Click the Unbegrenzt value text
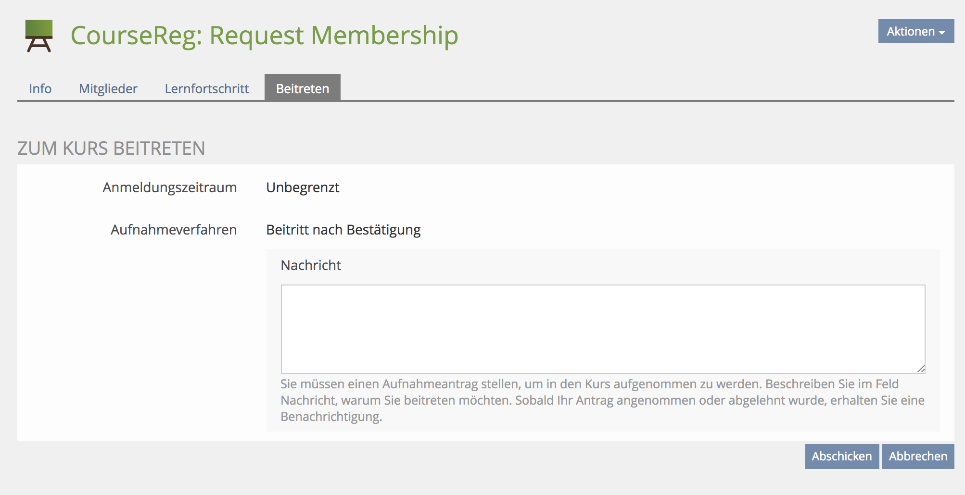This screenshot has height=495, width=965. click(303, 187)
